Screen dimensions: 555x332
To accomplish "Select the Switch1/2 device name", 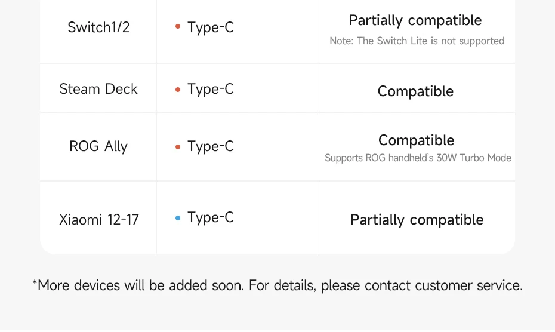I will pyautogui.click(x=98, y=27).
